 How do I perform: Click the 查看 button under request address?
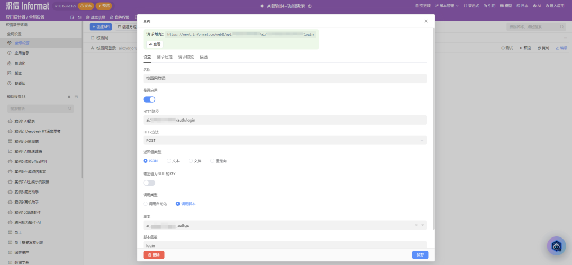pos(155,44)
